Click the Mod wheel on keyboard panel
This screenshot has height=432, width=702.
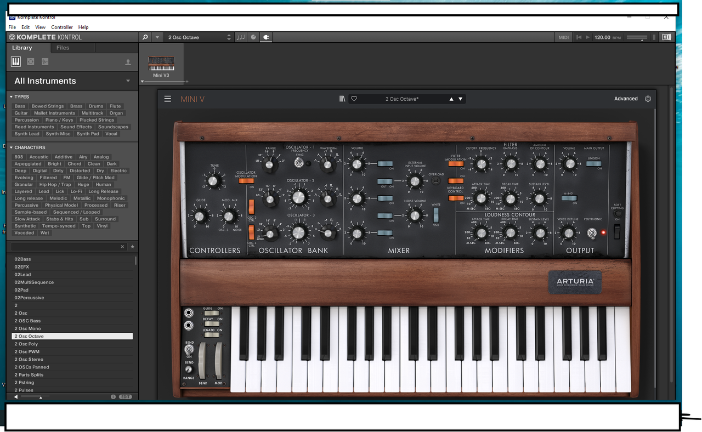[x=219, y=361]
